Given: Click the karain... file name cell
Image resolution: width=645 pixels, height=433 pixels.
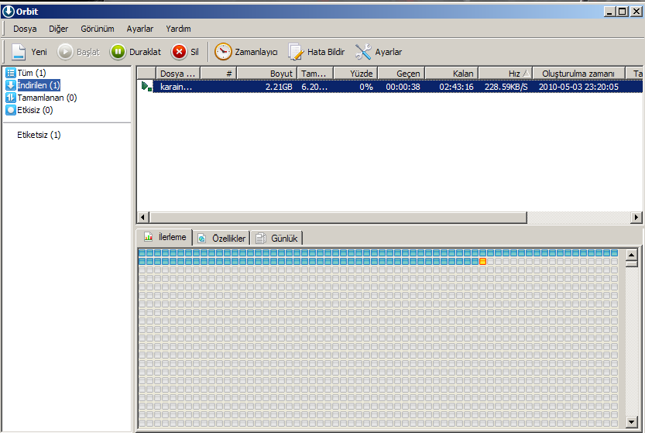Looking at the screenshot, I should (176, 87).
